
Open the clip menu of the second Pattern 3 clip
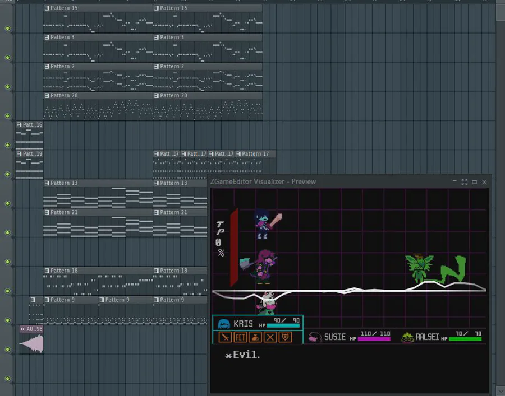157,38
